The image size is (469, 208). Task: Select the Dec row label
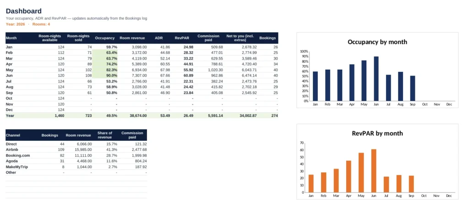click(x=9, y=110)
